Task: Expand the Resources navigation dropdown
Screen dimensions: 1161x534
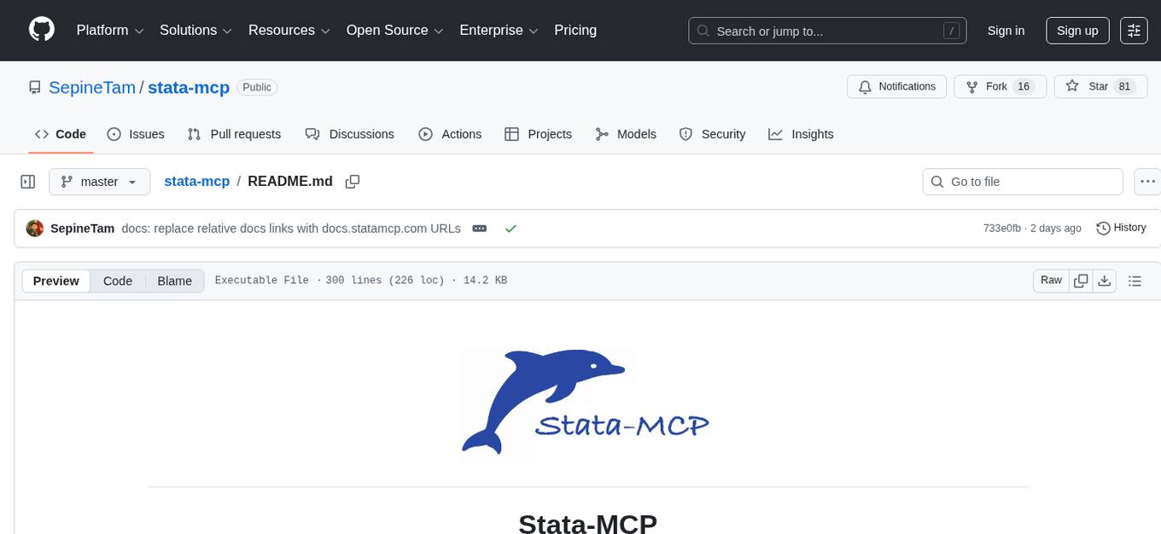Action: coord(289,30)
